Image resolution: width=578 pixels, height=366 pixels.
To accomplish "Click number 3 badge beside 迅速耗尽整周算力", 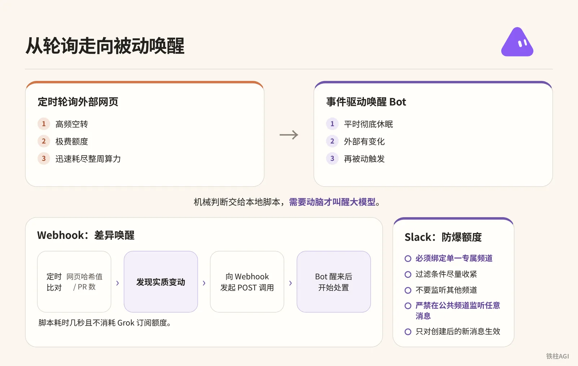I will click(x=44, y=159).
